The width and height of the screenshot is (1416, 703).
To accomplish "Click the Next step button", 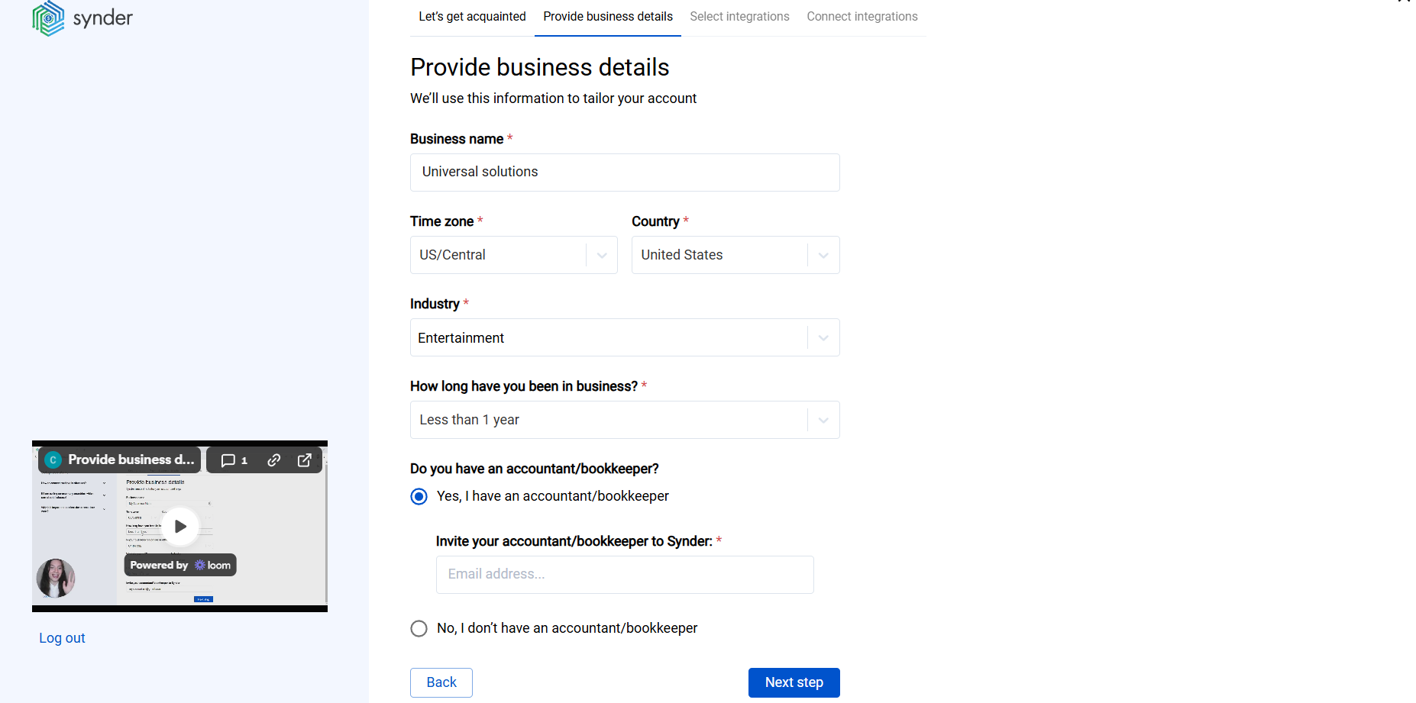I will (794, 682).
